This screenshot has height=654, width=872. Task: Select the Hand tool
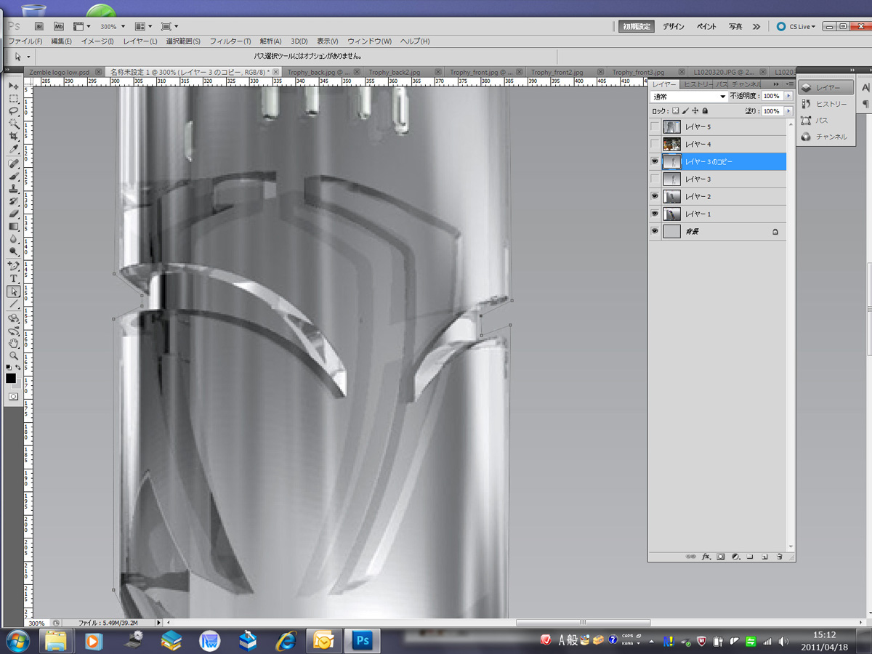click(14, 343)
